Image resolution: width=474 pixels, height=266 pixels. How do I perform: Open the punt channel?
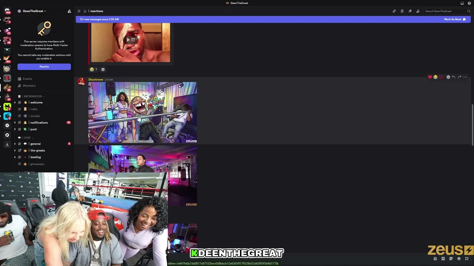point(44,129)
